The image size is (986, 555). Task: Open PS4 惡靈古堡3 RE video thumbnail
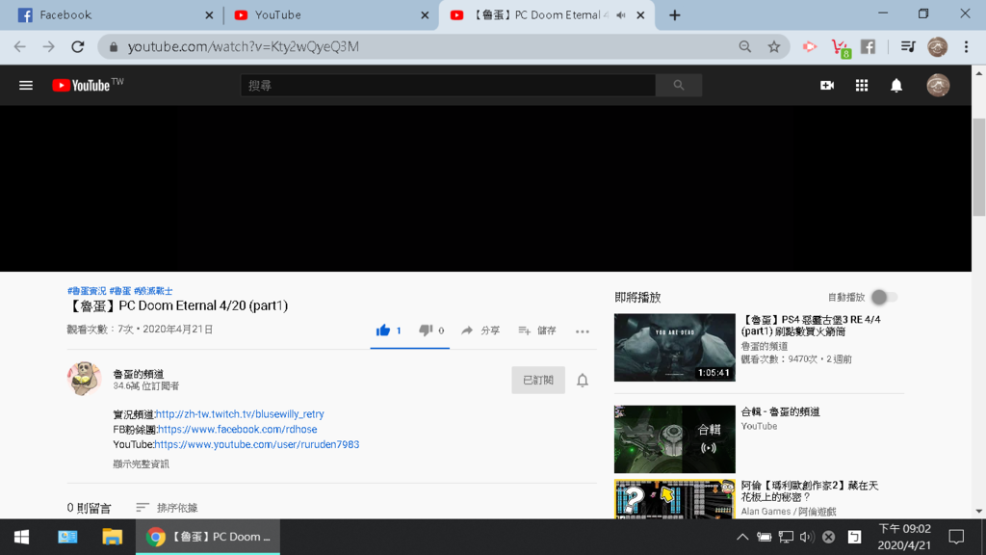[x=675, y=347]
